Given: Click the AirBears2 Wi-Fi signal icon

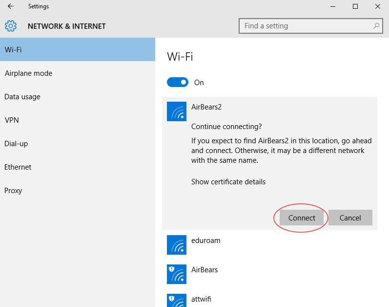Looking at the screenshot, I should click(x=177, y=111).
